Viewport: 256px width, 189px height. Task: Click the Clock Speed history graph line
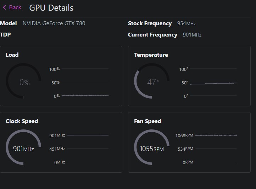point(88,135)
